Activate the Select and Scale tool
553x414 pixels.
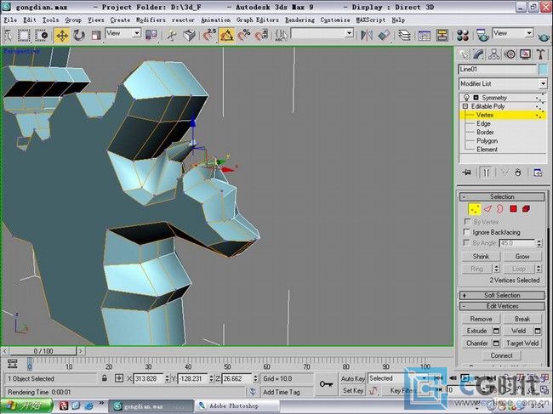(96, 35)
